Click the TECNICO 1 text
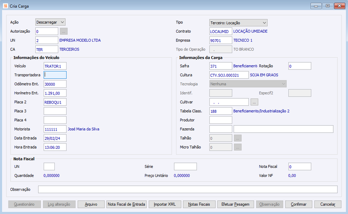The width and height of the screenshot is (348, 214). [x=243, y=40]
